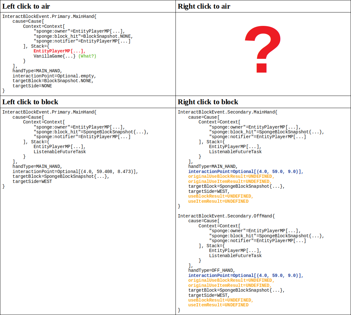Click the 'handType=OFF_HAND,' line
The width and height of the screenshot is (351, 315).
(x=212, y=270)
